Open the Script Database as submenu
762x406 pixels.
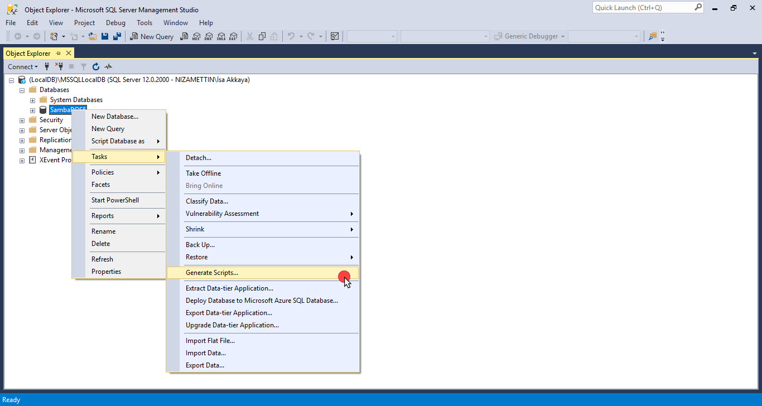118,141
